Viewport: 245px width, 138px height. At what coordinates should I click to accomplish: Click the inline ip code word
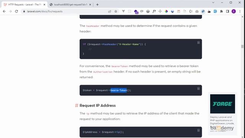(x=88, y=113)
